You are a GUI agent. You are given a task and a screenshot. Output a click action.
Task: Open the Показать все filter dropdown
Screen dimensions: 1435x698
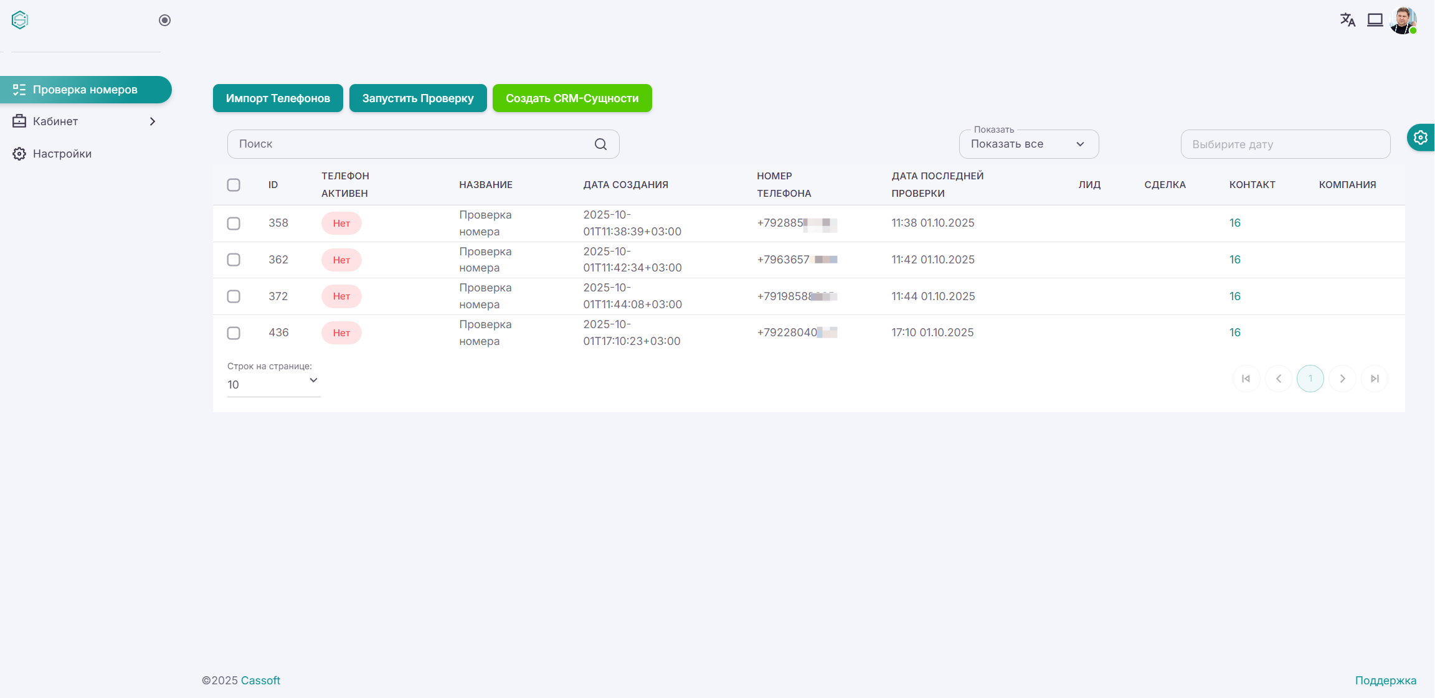point(1028,144)
